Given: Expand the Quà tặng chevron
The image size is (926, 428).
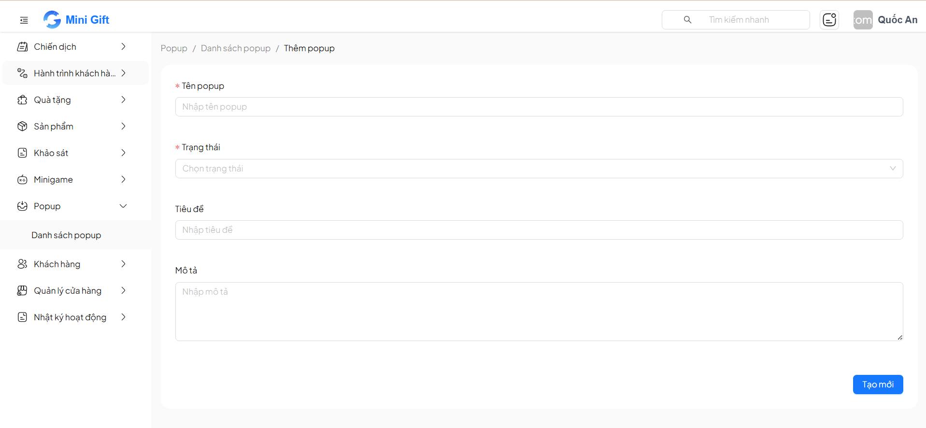Looking at the screenshot, I should pyautogui.click(x=123, y=100).
